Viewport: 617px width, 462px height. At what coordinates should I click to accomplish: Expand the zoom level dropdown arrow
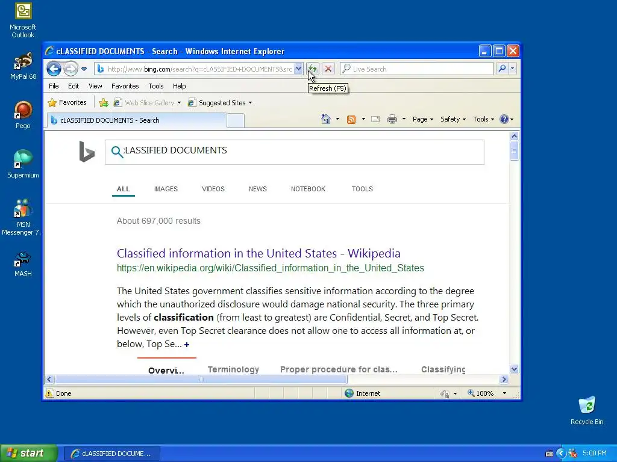(x=504, y=393)
